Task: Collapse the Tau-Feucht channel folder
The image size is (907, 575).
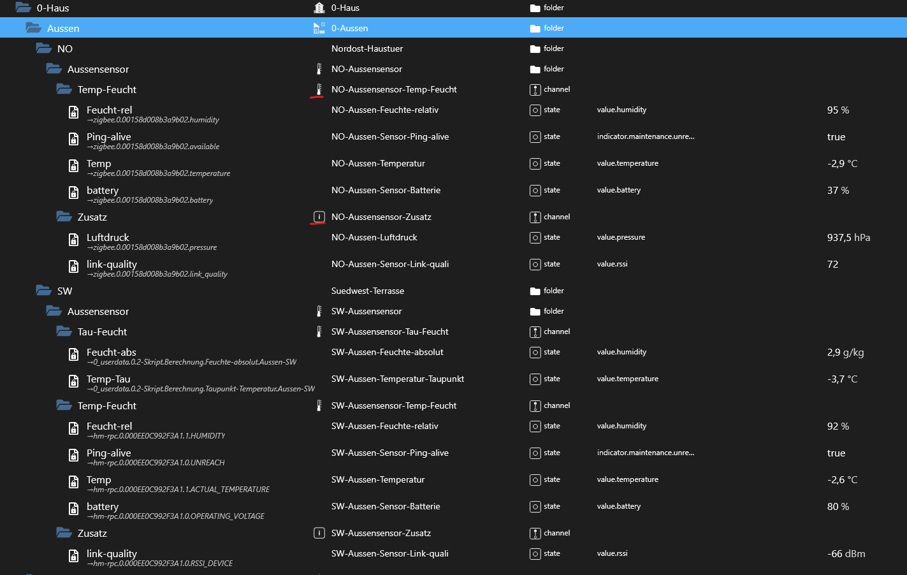Action: (64, 331)
